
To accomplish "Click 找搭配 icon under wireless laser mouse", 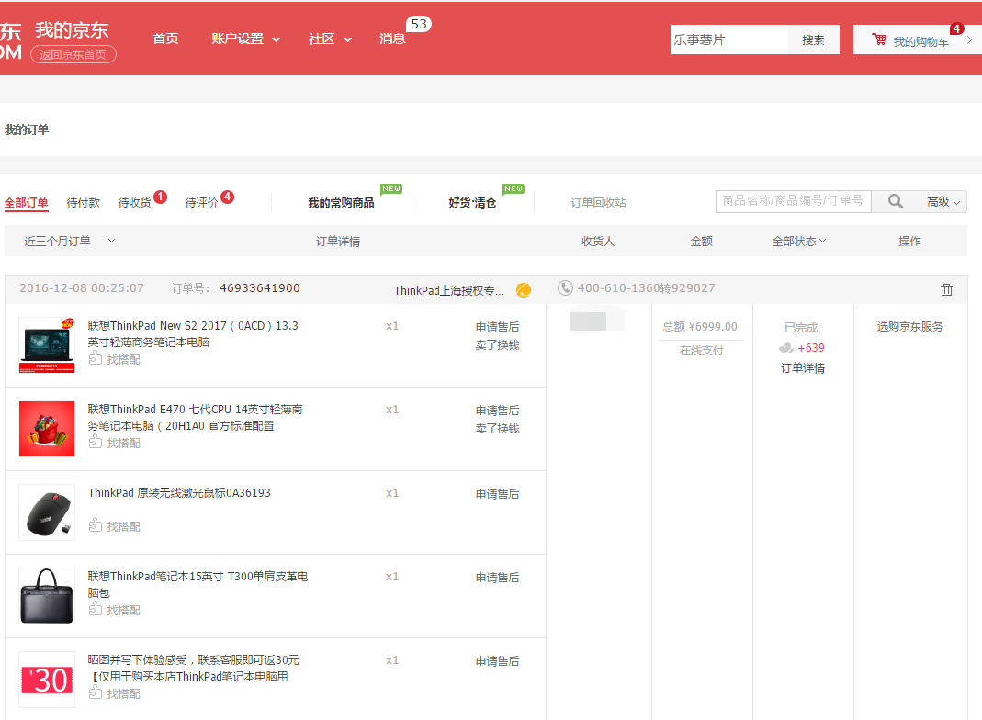I will point(96,525).
